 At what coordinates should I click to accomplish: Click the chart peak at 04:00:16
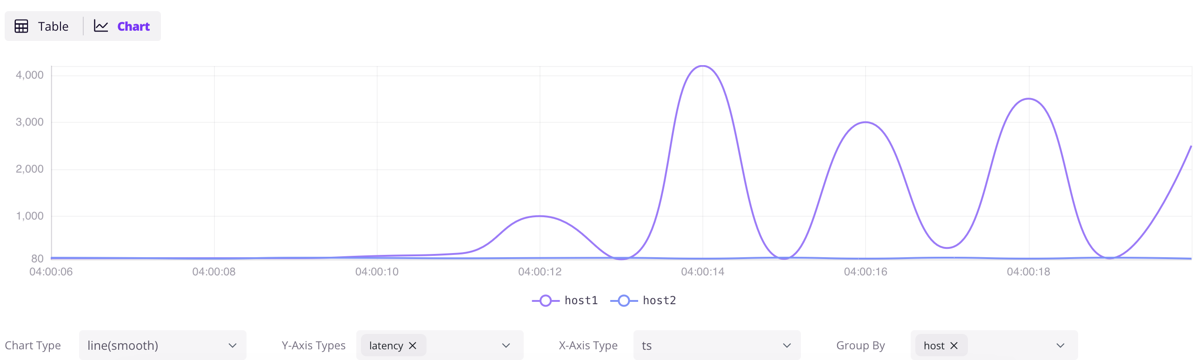(x=866, y=122)
